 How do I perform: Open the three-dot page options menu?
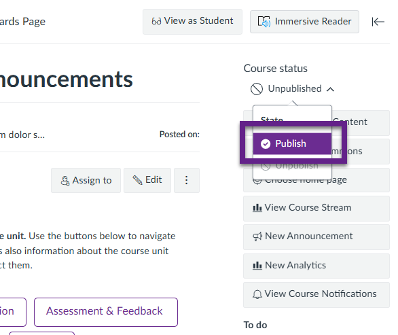pyautogui.click(x=187, y=180)
